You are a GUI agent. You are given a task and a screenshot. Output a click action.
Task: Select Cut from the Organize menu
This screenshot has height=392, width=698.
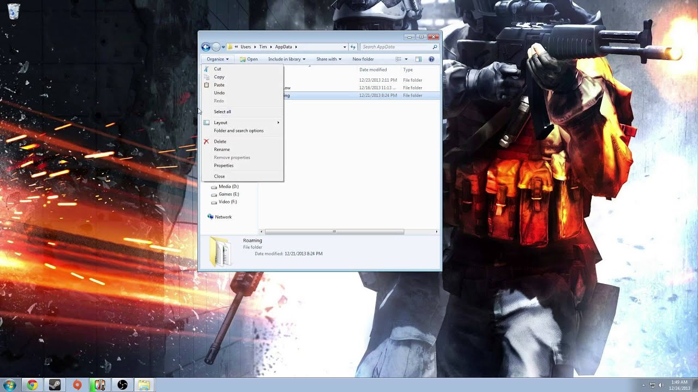click(x=242, y=69)
